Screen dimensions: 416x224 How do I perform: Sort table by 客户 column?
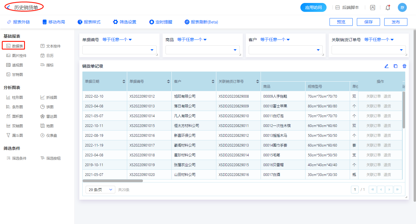coord(213,81)
